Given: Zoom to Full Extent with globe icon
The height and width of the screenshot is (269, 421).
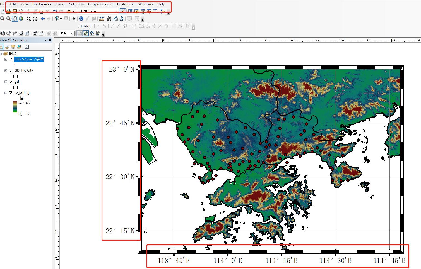Looking at the screenshot, I should point(21,19).
